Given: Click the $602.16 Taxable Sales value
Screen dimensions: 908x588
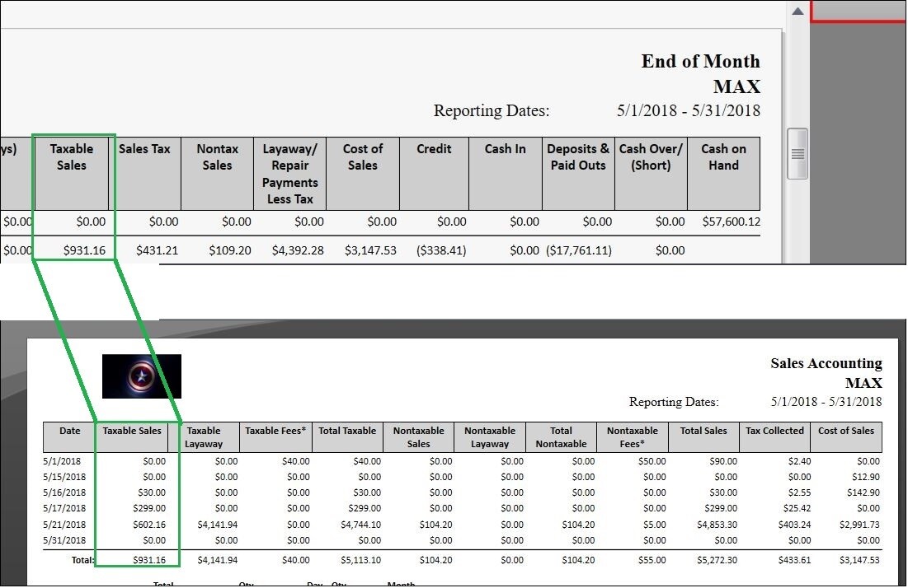Looking at the screenshot, I should [151, 525].
